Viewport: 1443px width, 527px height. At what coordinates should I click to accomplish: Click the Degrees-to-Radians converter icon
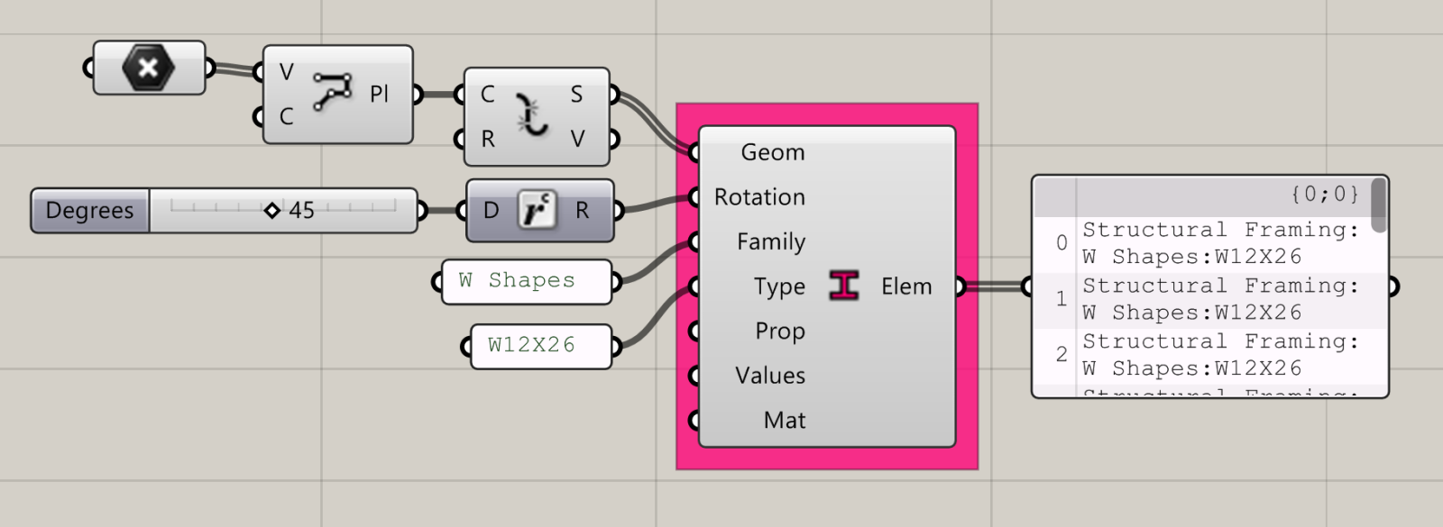pyautogui.click(x=539, y=209)
